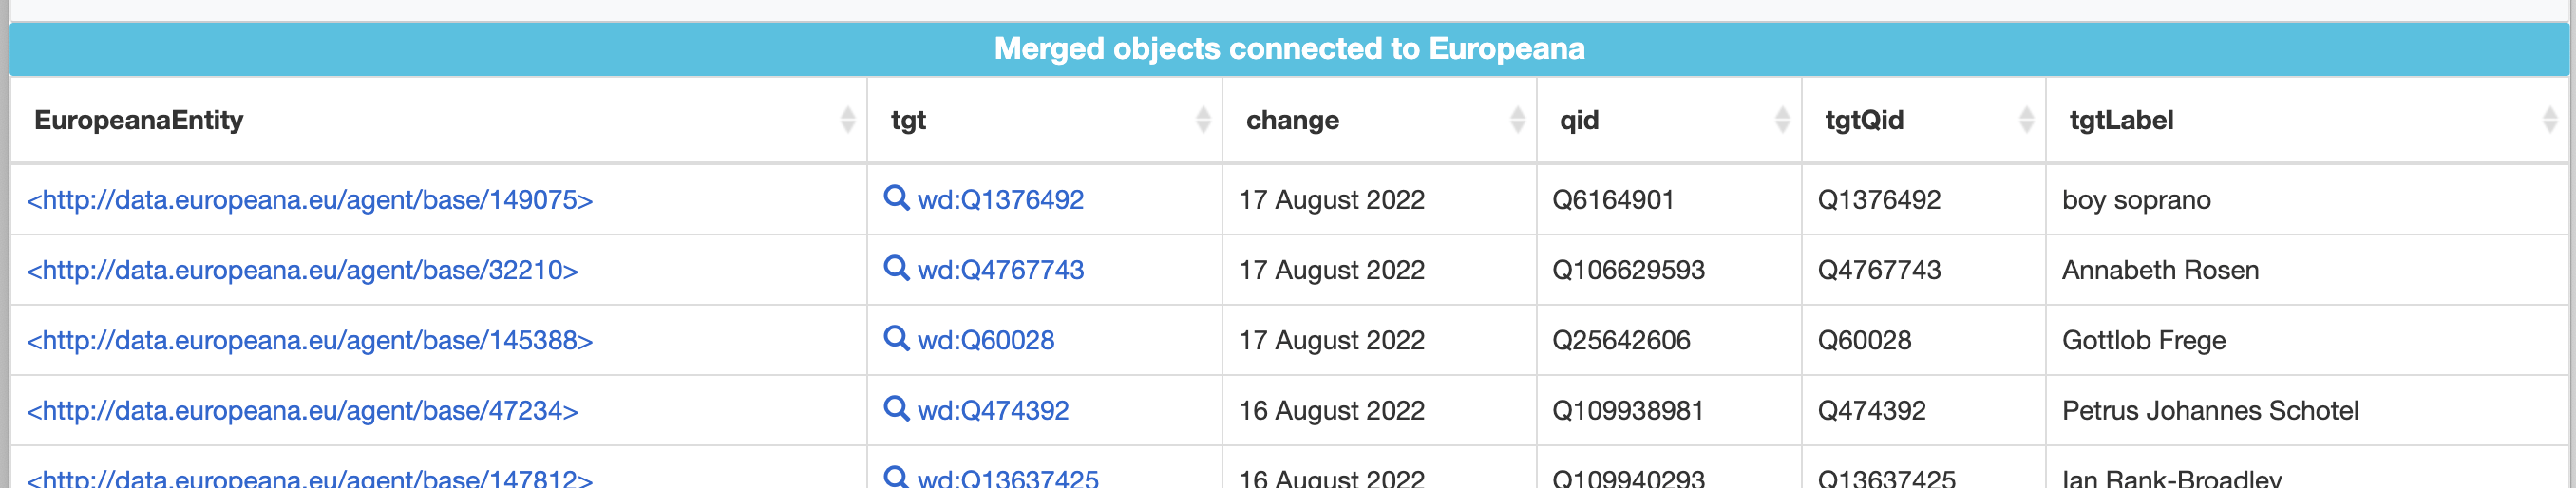The width and height of the screenshot is (2576, 488).
Task: Click the Merged objects connected to Europeana header
Action: pos(1288,49)
